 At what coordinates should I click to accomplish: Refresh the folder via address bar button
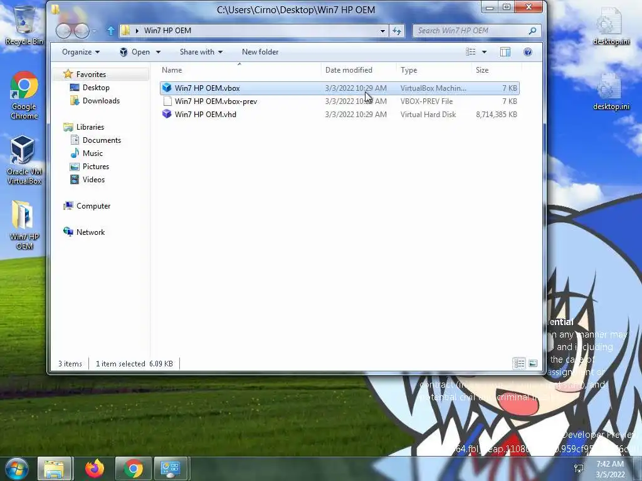pos(397,31)
